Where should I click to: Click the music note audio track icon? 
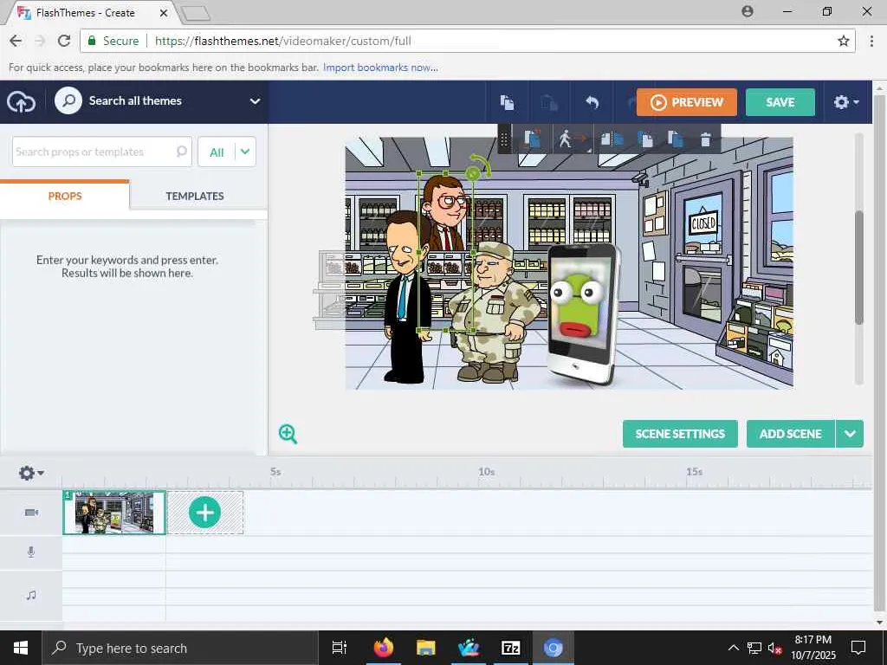[x=31, y=595]
